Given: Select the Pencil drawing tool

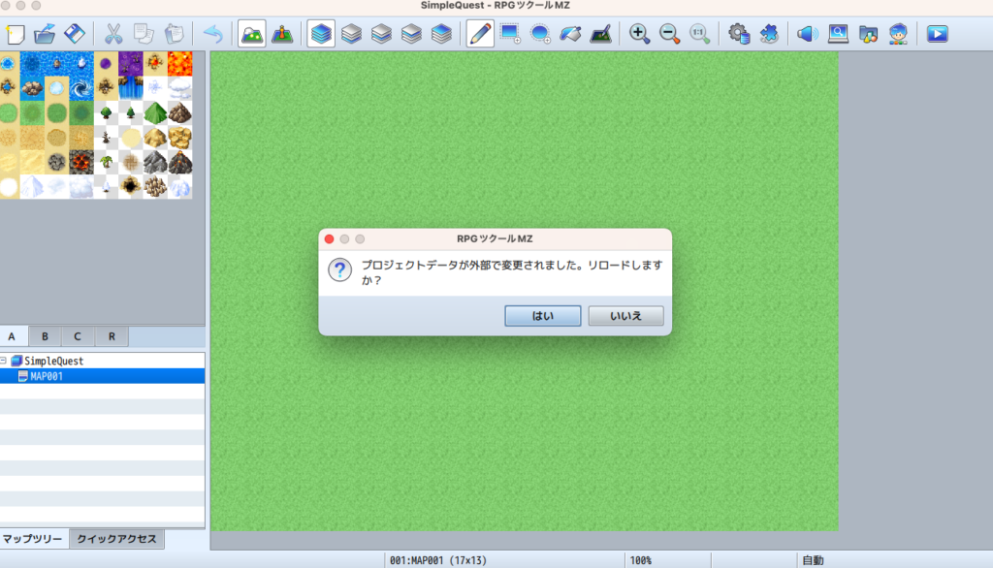Looking at the screenshot, I should pyautogui.click(x=480, y=34).
